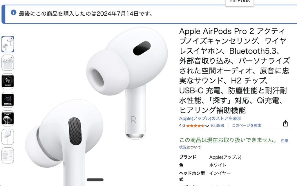The width and height of the screenshot is (297, 186).
Task: Click the blue info icon in the purchase notice
Action: pyautogui.click(x=13, y=12)
